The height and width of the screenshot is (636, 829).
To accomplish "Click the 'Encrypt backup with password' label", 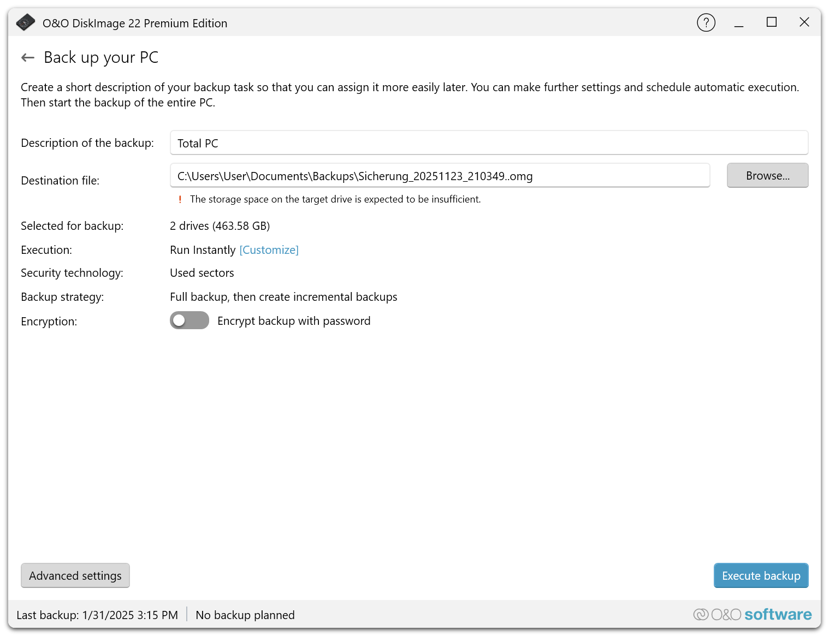I will (x=294, y=321).
